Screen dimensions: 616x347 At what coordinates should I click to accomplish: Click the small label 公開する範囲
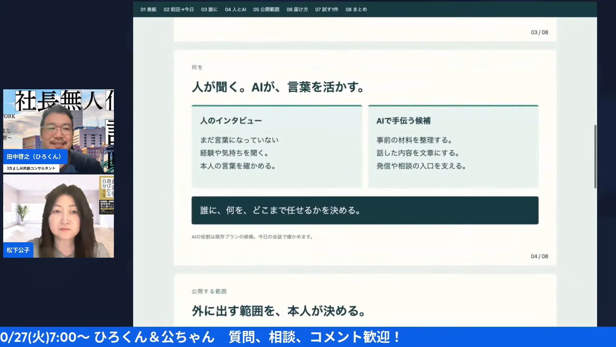209,291
